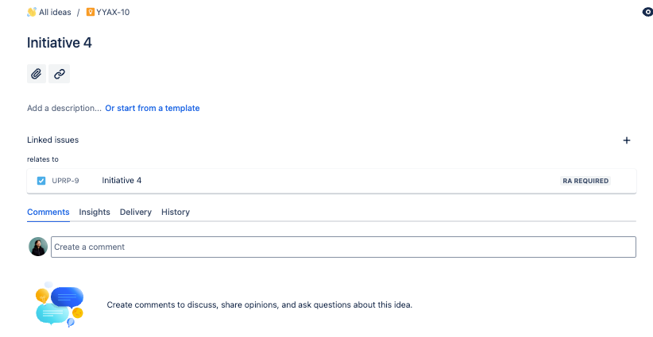Open the History tab
The width and height of the screenshot is (653, 337).
[175, 212]
